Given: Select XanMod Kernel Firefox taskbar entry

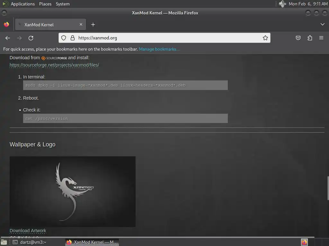Looking at the screenshot, I should pos(92,242).
